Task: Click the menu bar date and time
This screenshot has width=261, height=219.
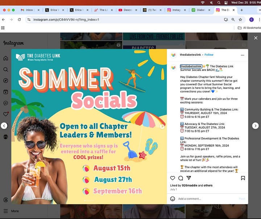Action: 246,3
